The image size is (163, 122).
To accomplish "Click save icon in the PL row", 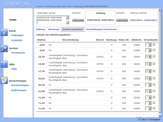I will (x=154, y=84).
